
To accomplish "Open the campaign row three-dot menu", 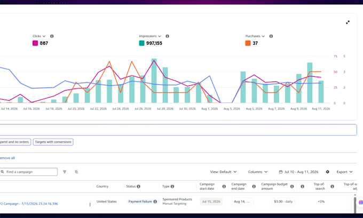I will [x=90, y=205].
